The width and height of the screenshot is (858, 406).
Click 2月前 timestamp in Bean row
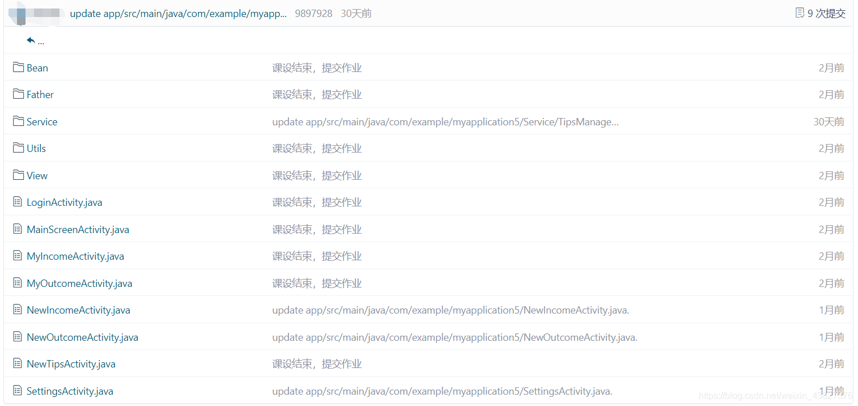[x=831, y=68]
